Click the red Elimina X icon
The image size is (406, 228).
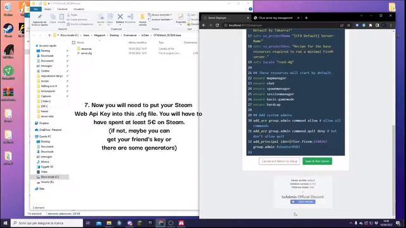tap(120, 17)
